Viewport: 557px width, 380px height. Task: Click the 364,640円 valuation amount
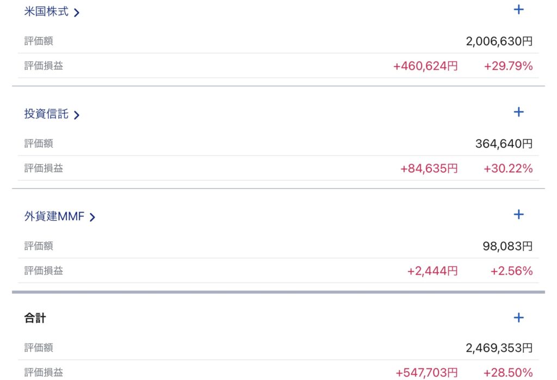point(504,144)
